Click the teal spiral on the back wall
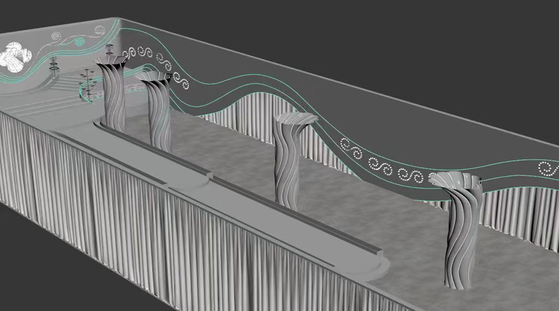The image size is (559, 311). coord(79,42)
